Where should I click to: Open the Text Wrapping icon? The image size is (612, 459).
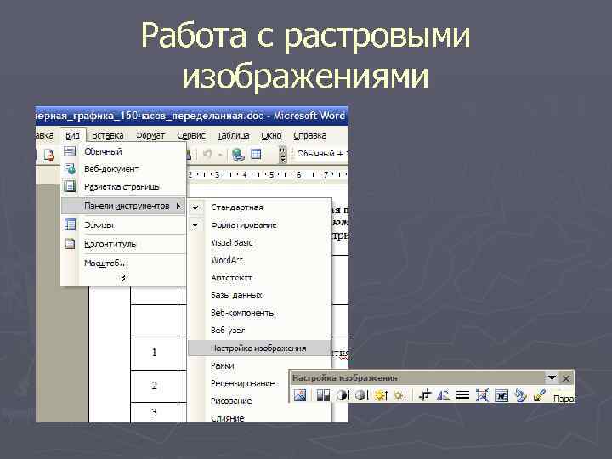pos(501,395)
